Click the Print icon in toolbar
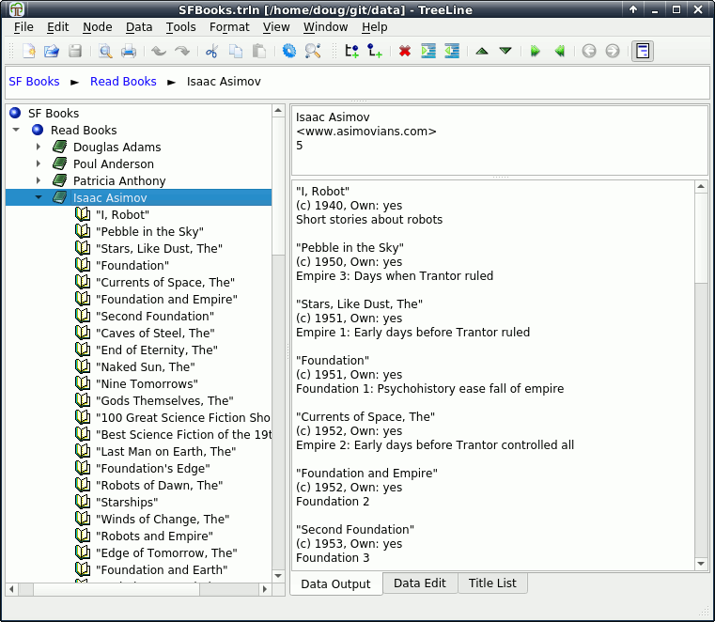This screenshot has height=622, width=715. click(x=129, y=51)
